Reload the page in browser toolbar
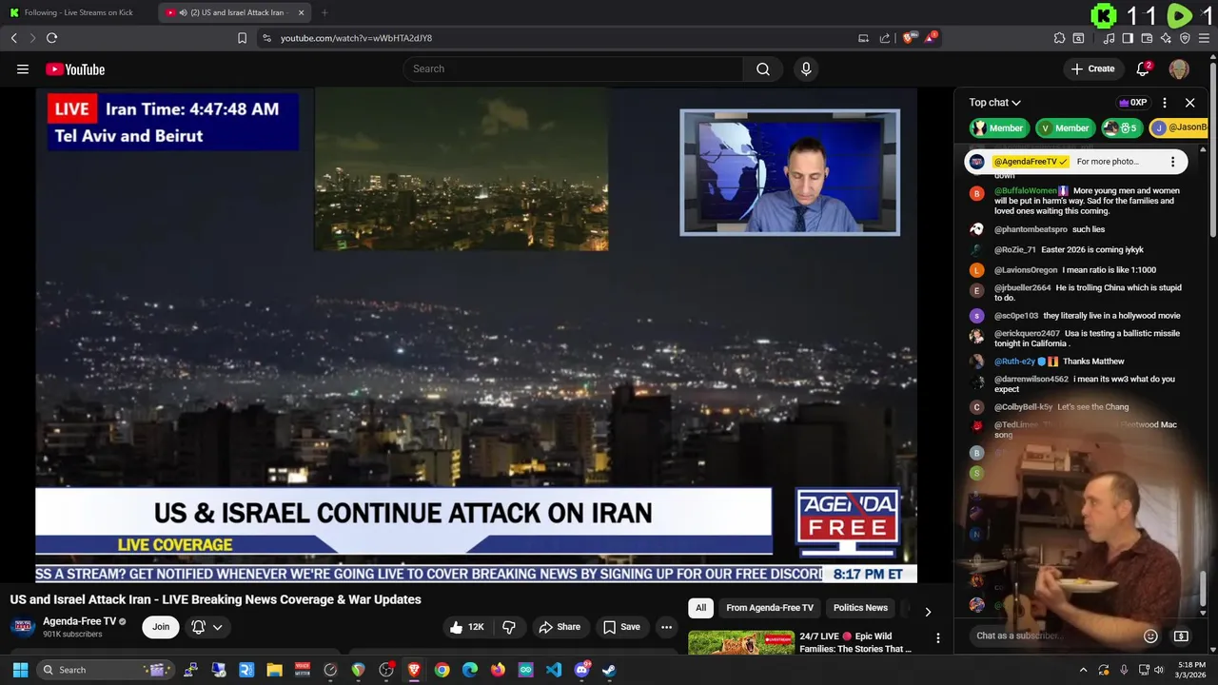Screen dimensions: 1218x685 [x=51, y=38]
